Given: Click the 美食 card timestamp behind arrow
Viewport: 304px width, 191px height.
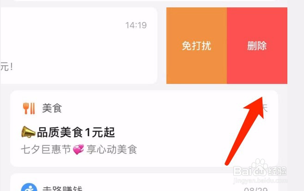Looking at the screenshot, I should 265,108.
